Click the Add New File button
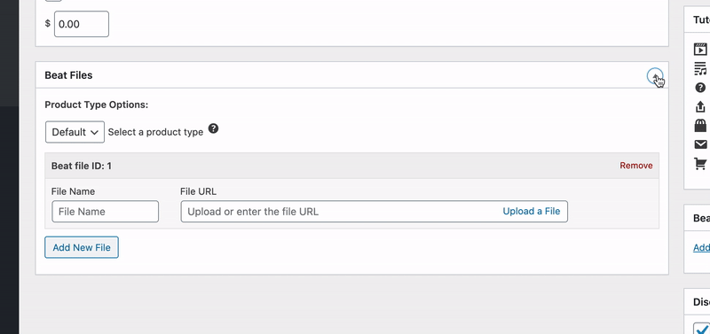 pos(82,247)
